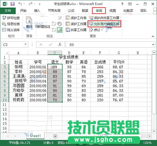The width and height of the screenshot is (157, 146).
Task: Open Customize Quick Access Toolbar dropdown
Action: point(40,4)
